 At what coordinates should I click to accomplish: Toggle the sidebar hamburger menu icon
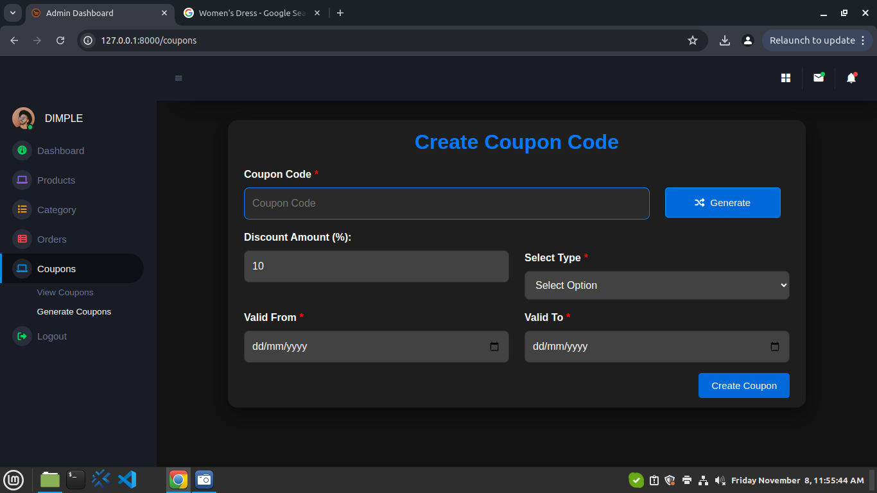(178, 78)
